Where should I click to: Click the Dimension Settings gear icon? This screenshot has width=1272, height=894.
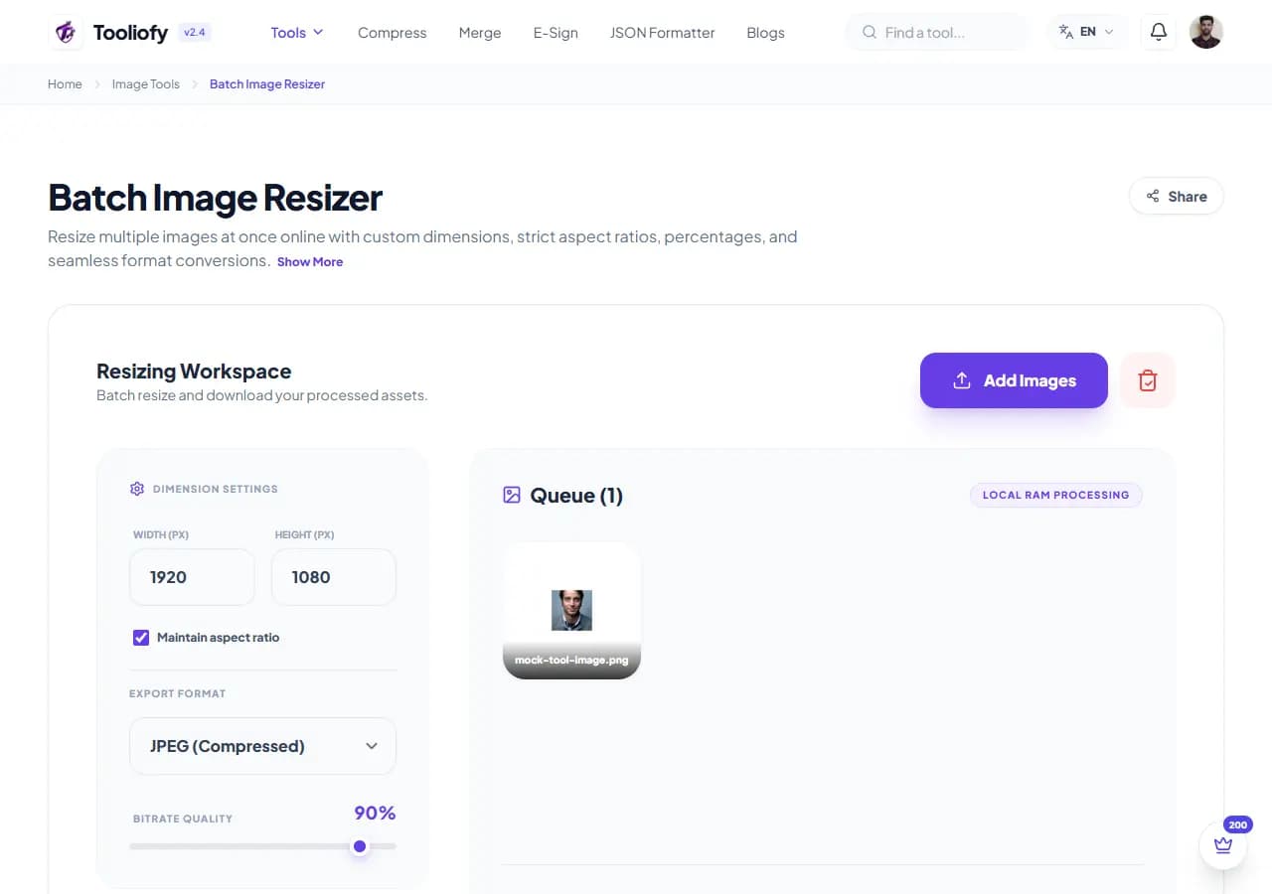point(137,489)
